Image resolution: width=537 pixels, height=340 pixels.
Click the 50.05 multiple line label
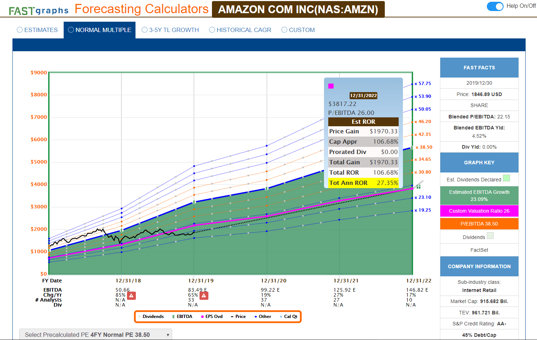423,109
